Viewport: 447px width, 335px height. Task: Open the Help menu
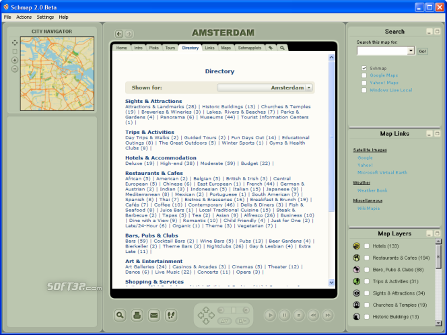coord(63,17)
